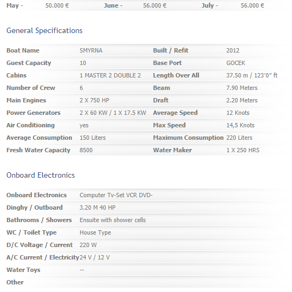Screen dimensions: 292x292
Task: Click the Length Over All label
Action: (x=176, y=75)
